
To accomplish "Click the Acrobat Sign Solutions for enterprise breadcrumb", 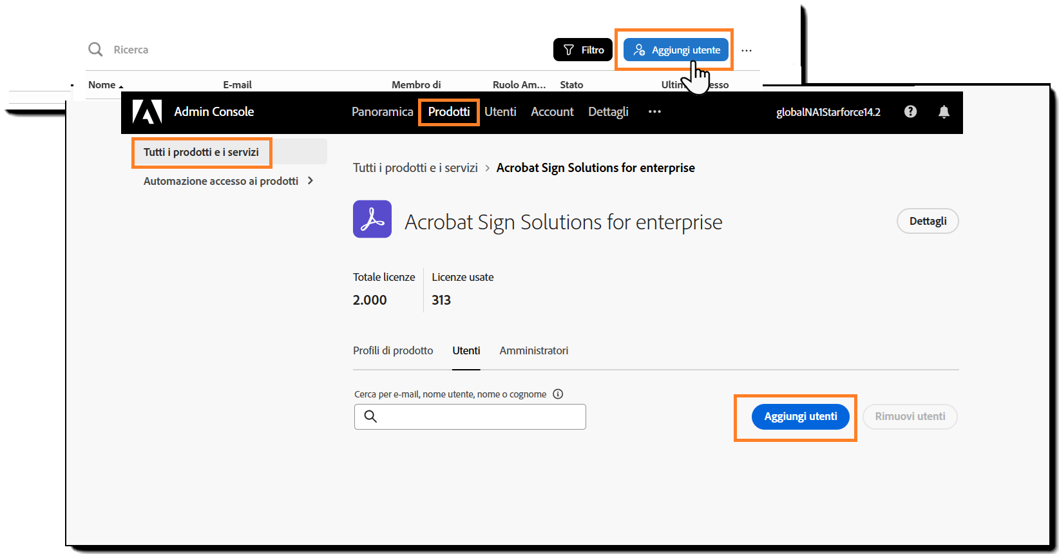I will click(x=596, y=167).
